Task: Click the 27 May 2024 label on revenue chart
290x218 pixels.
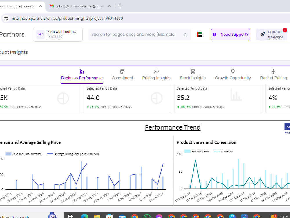Action: click(x=80, y=198)
